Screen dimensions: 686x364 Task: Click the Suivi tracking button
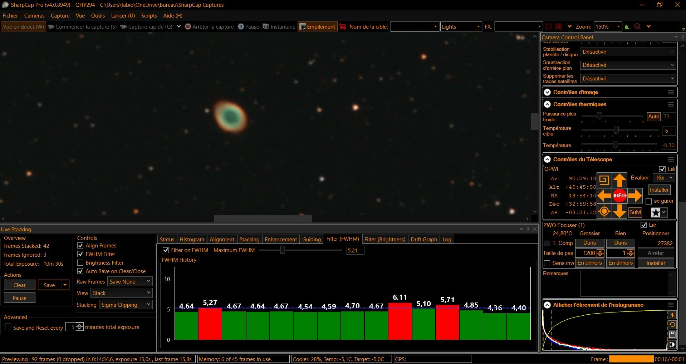pyautogui.click(x=635, y=212)
